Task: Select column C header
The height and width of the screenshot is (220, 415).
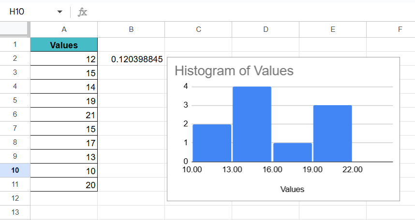Action: [198, 29]
